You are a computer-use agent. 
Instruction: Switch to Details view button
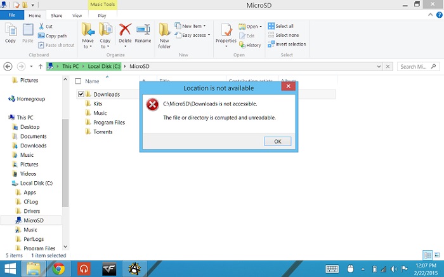[x=428, y=255]
